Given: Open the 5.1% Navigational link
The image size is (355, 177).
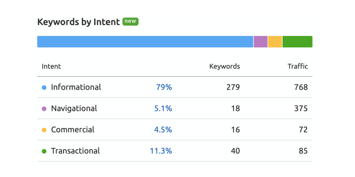Looking at the screenshot, I should (x=163, y=108).
